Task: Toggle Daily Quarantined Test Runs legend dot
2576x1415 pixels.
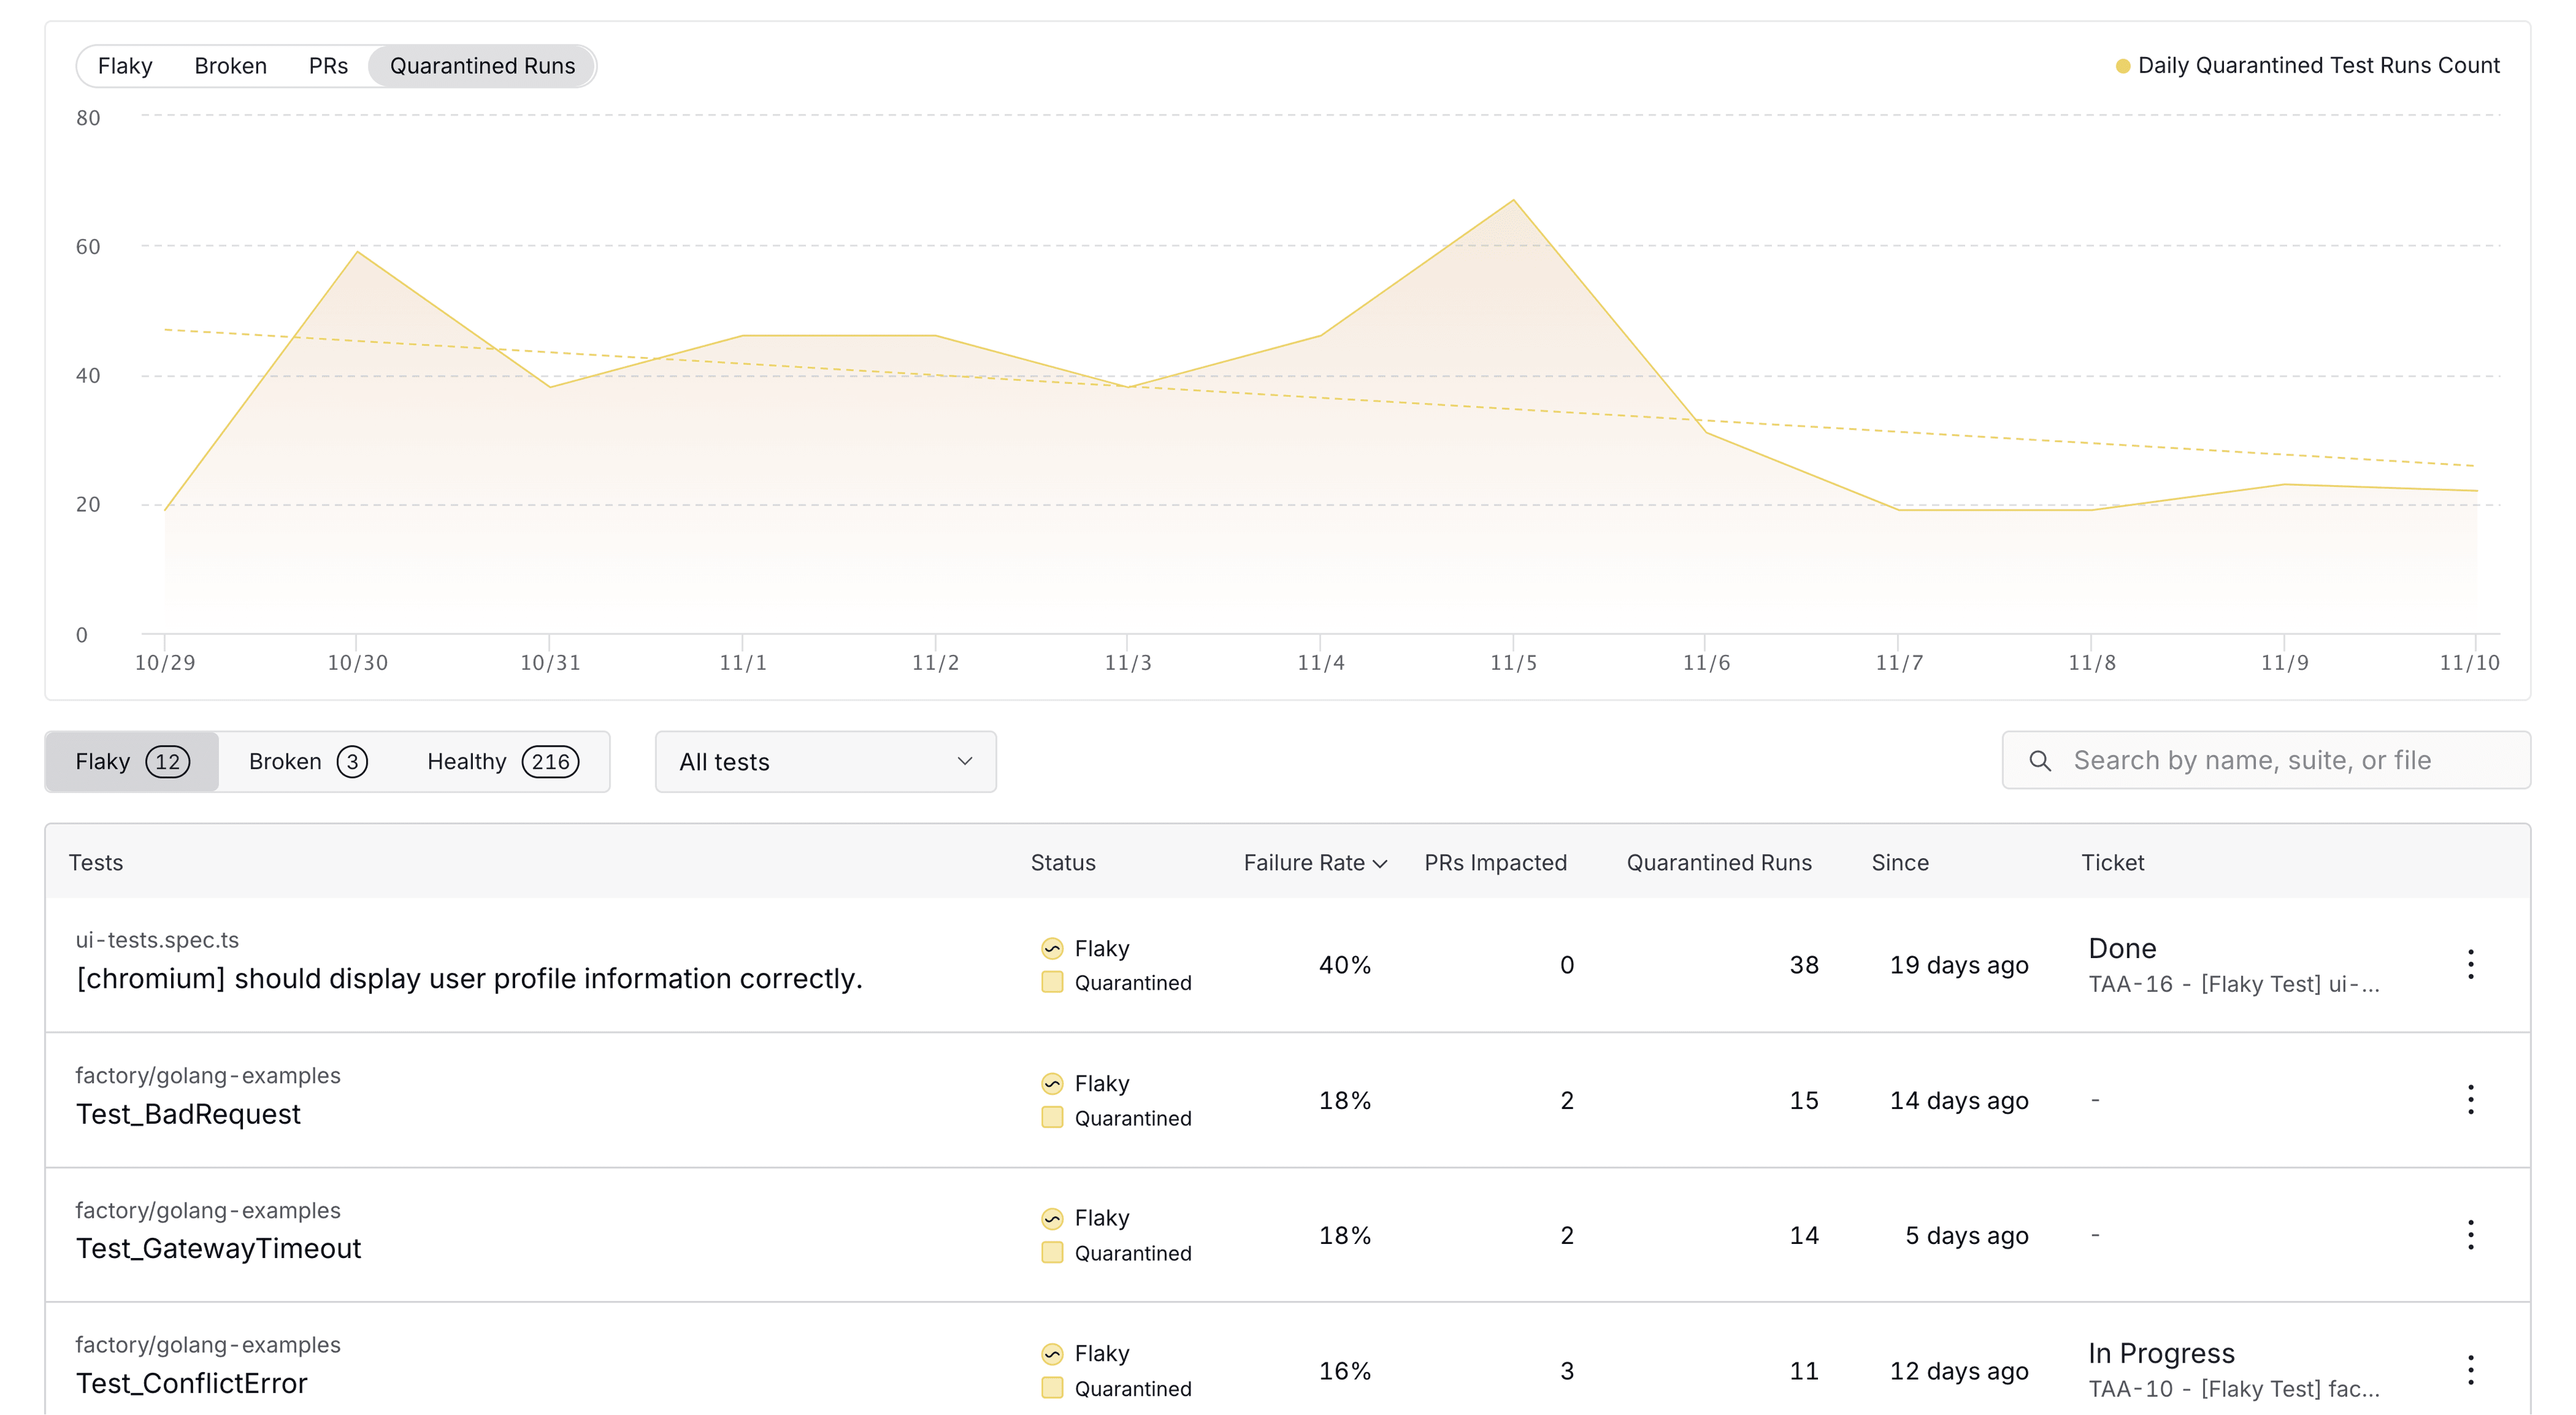Action: point(2122,66)
